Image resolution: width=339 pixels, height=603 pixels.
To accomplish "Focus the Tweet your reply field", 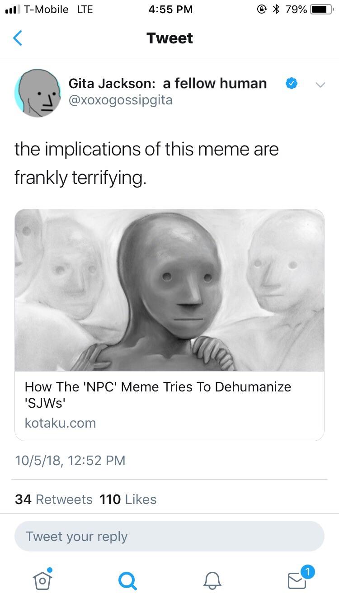I will [x=169, y=536].
